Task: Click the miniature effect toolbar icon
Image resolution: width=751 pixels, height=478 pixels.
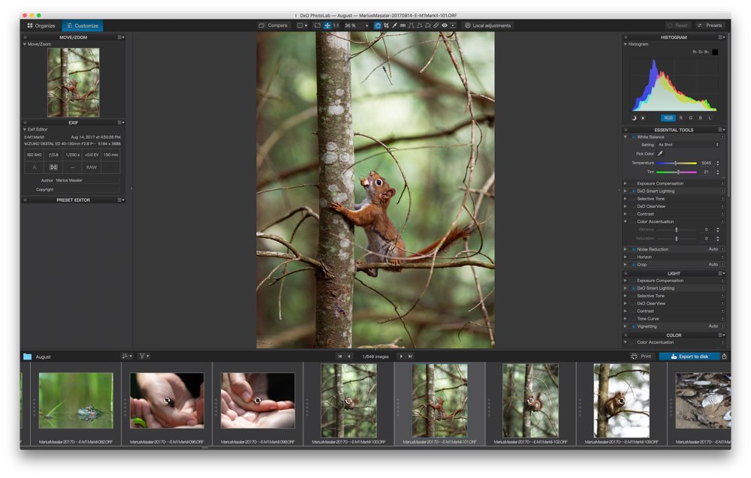Action: [x=453, y=26]
